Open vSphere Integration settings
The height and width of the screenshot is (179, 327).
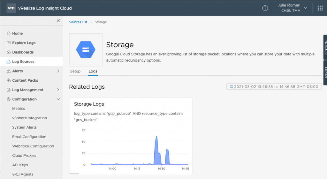click(x=29, y=118)
